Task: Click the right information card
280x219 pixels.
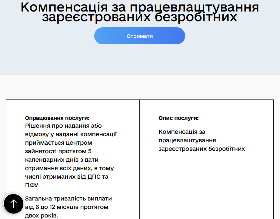Action: [x=206, y=158]
